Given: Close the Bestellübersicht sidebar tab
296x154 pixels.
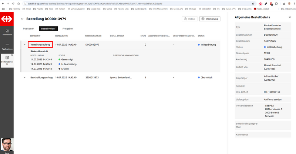Looking at the screenshot, I should click(x=12, y=55).
